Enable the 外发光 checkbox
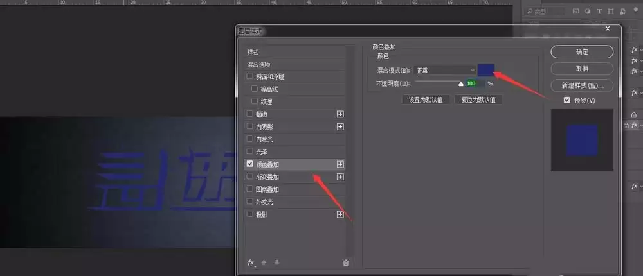The image size is (643, 276). click(x=249, y=202)
